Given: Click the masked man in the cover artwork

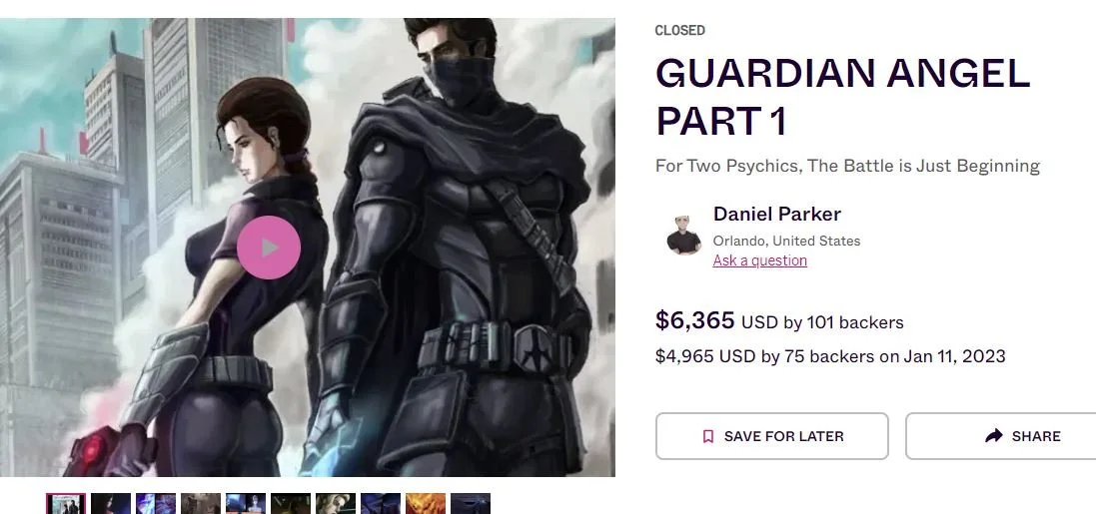Looking at the screenshot, I should point(462,252).
